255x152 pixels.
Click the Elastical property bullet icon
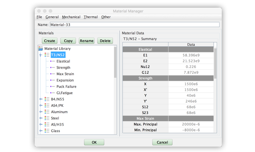click(53, 61)
